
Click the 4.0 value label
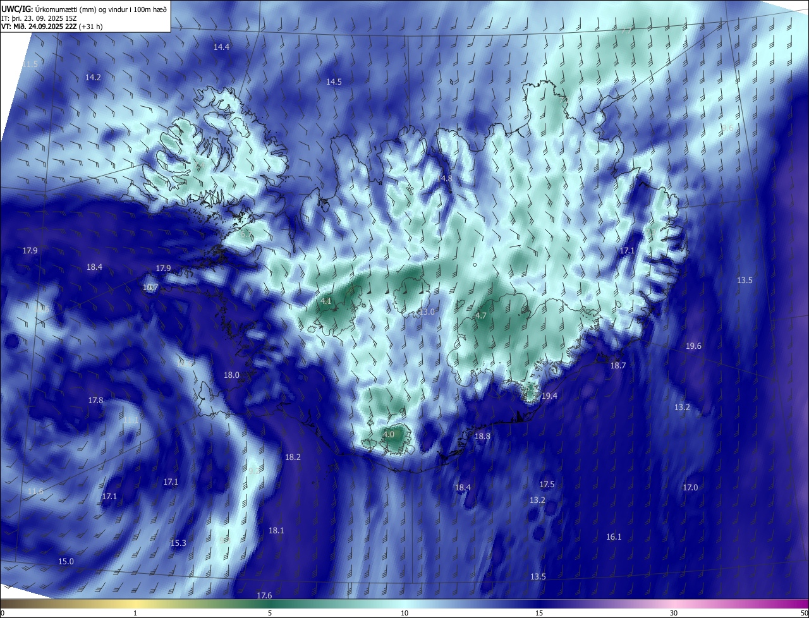click(389, 435)
